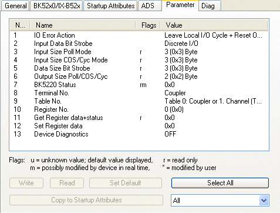Viewport: 280px width, 213px height.
Task: Click the Table 0: Coupler value
Action: click(x=213, y=101)
